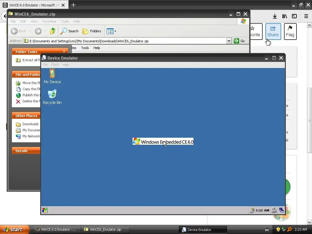Select Recycle Bin icon in emulator
Screen dimensions: 312x234
[52, 97]
